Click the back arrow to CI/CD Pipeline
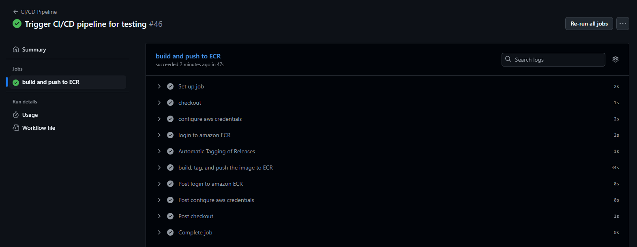The width and height of the screenshot is (637, 247). coord(15,12)
